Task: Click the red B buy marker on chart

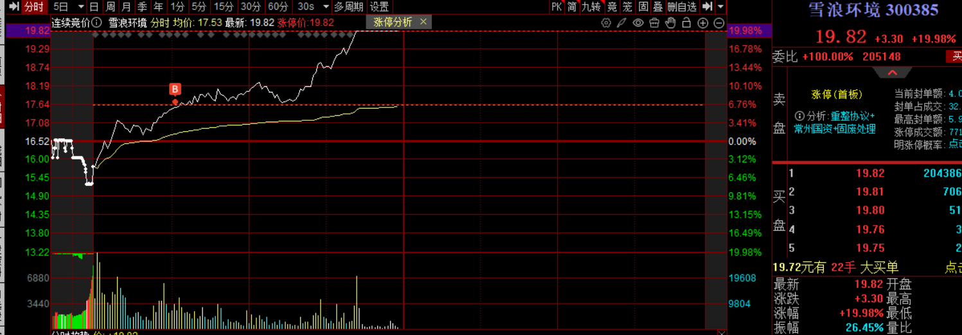Action: coord(175,89)
